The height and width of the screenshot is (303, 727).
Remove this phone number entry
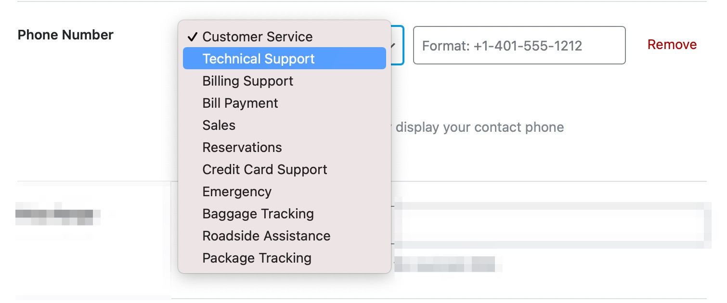[x=672, y=45]
